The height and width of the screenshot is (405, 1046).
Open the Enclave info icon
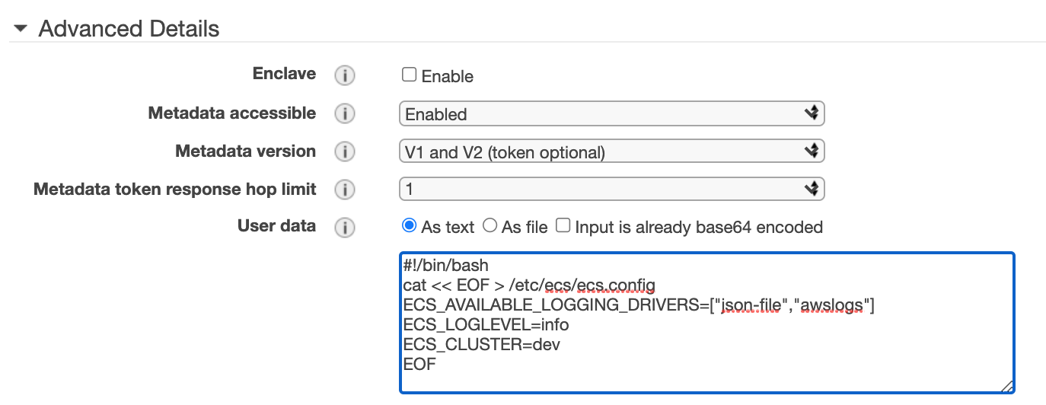click(346, 75)
